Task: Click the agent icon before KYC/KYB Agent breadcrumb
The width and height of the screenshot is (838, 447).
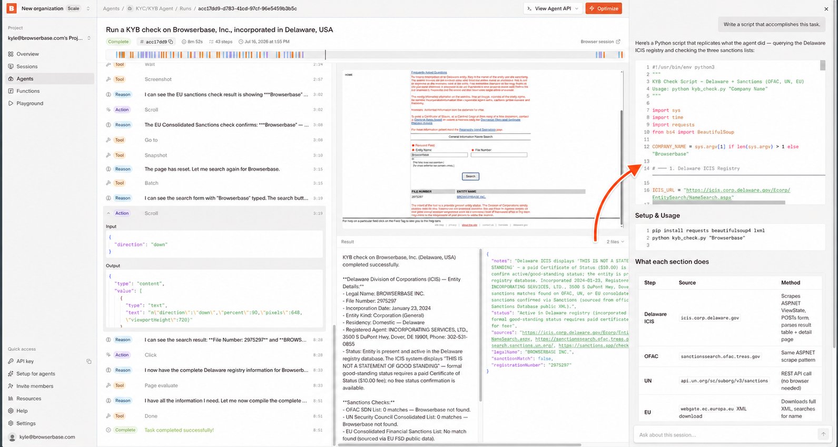Action: click(x=130, y=8)
